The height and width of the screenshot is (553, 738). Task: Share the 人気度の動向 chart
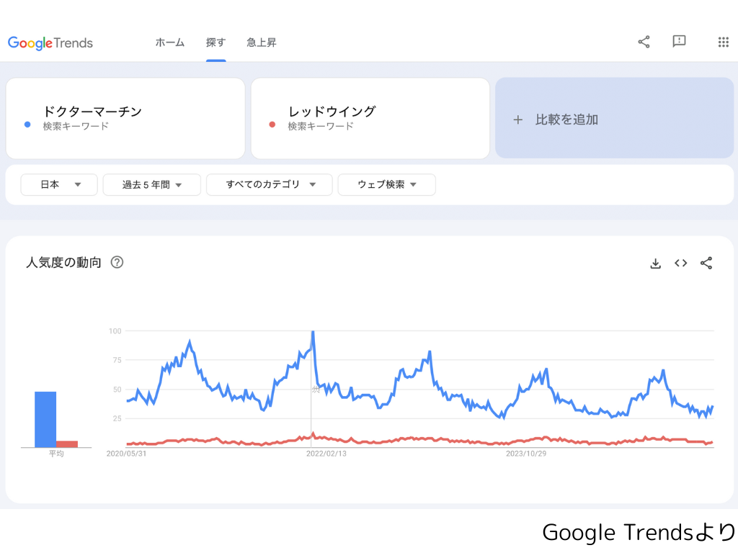coord(706,264)
